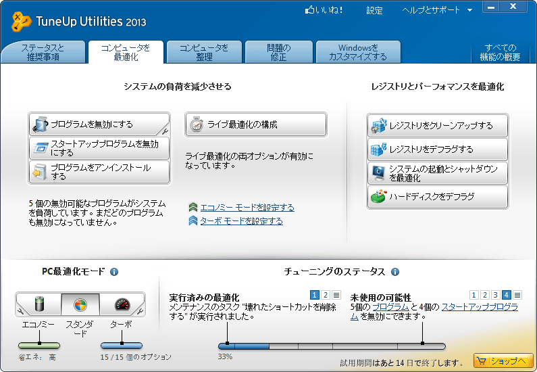Click the レジストリをクリーンアップする cube icon
537x372 pixels.
(379, 126)
